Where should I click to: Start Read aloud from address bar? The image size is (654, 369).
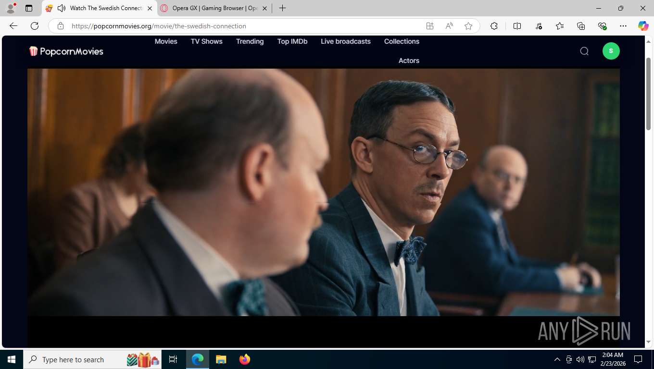pos(449,26)
